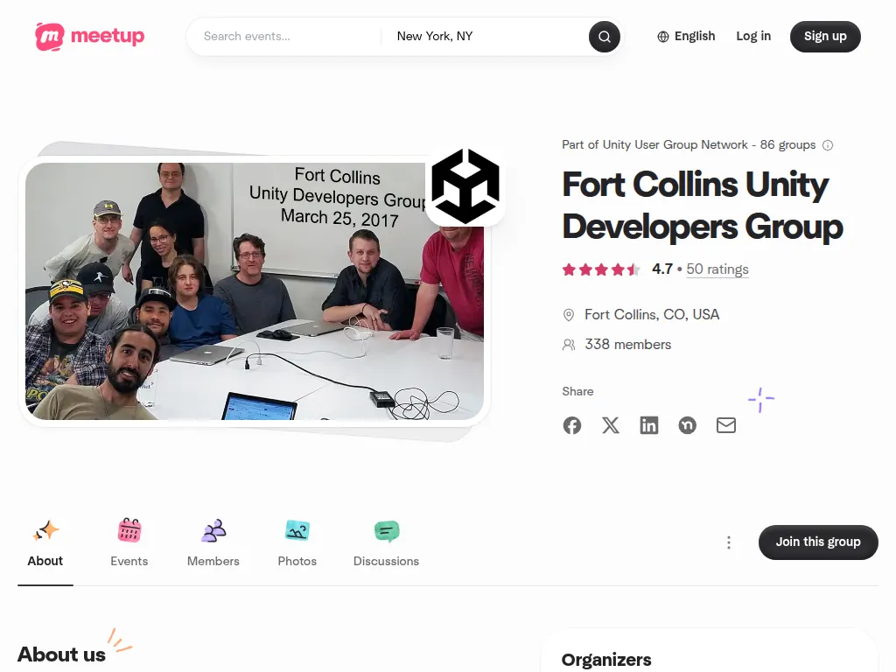Click the Organizers heading
Screen dimensions: 896x672
606,660
